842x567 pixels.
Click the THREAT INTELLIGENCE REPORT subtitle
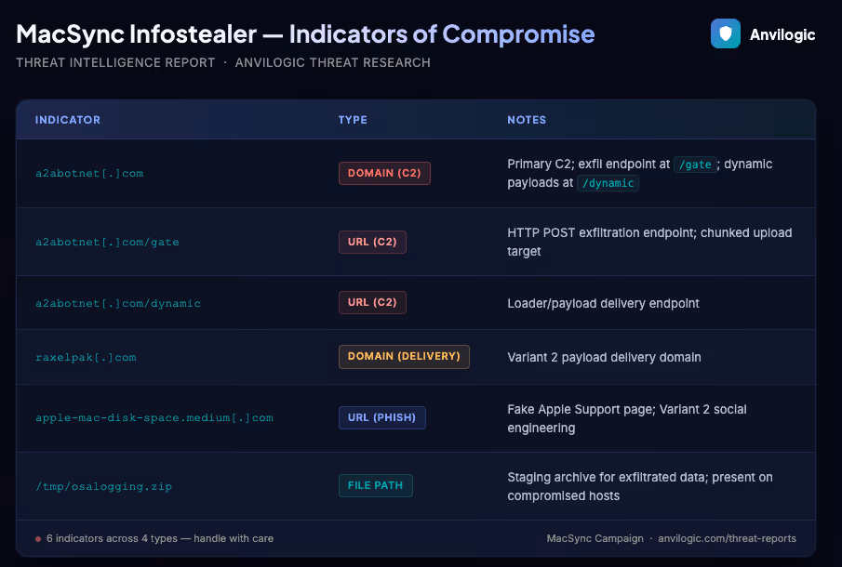click(x=115, y=63)
